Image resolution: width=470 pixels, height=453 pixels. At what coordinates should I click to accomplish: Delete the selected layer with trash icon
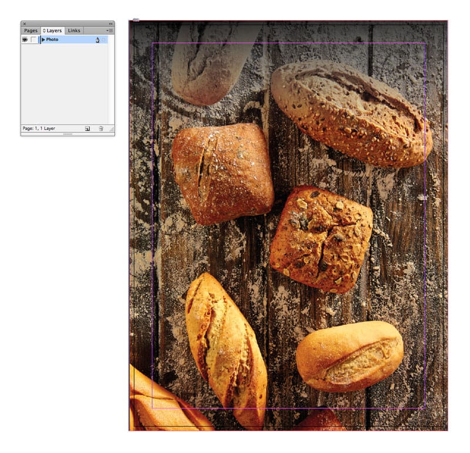click(x=100, y=128)
